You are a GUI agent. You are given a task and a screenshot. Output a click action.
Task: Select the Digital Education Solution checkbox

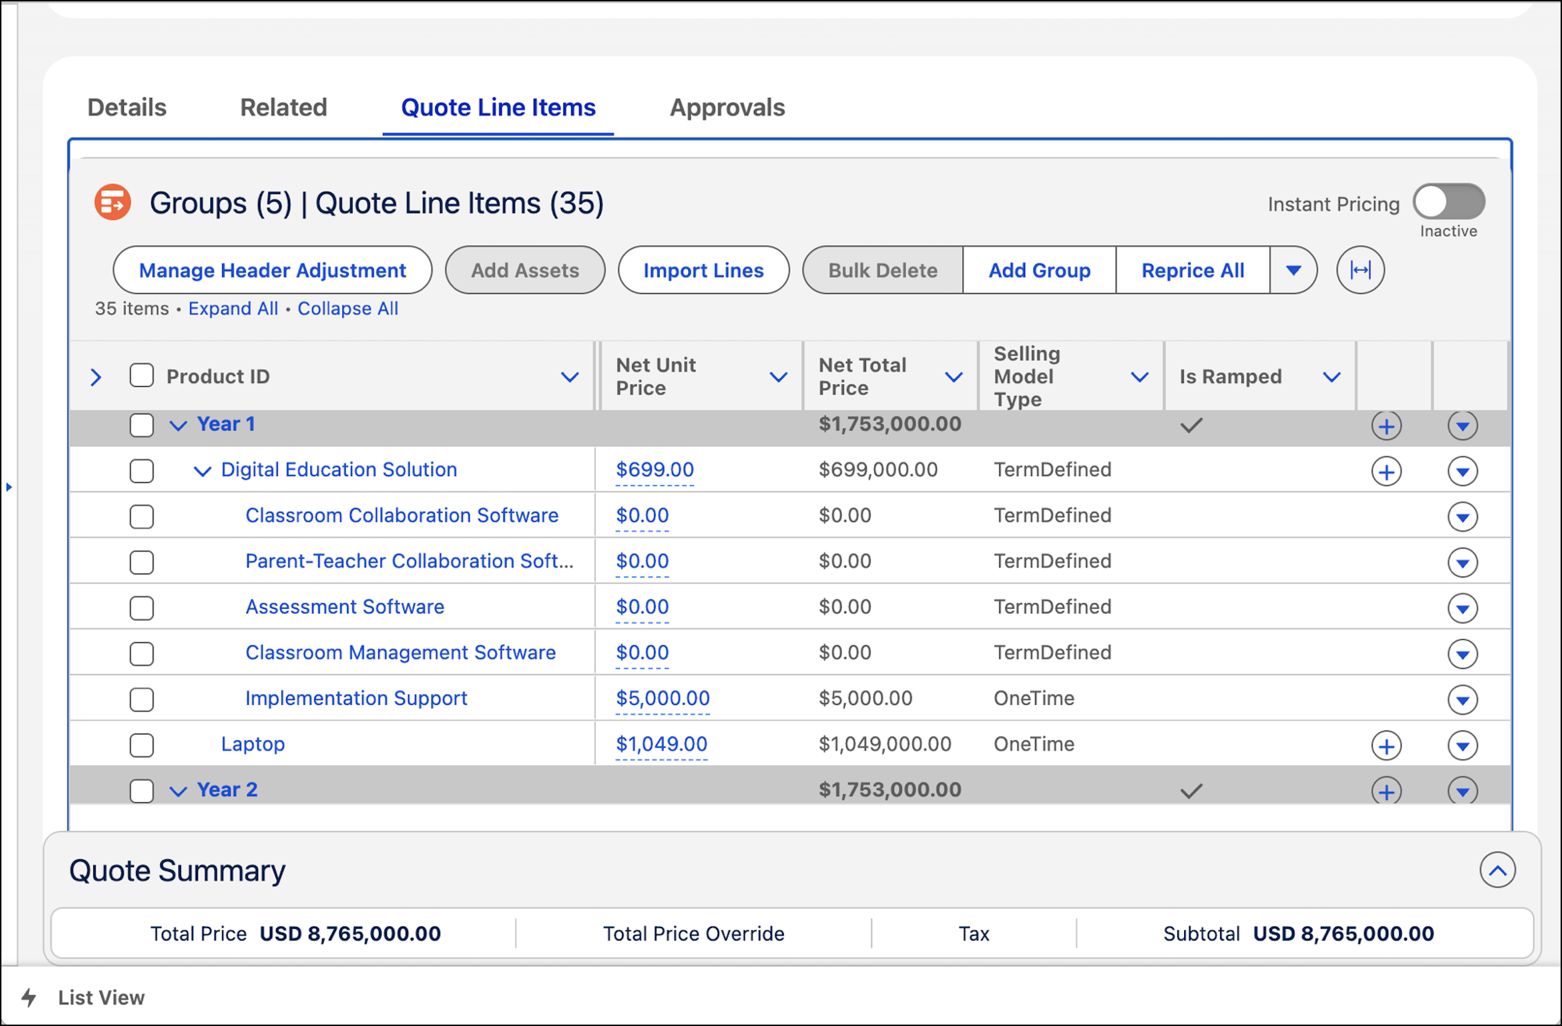pyautogui.click(x=141, y=471)
